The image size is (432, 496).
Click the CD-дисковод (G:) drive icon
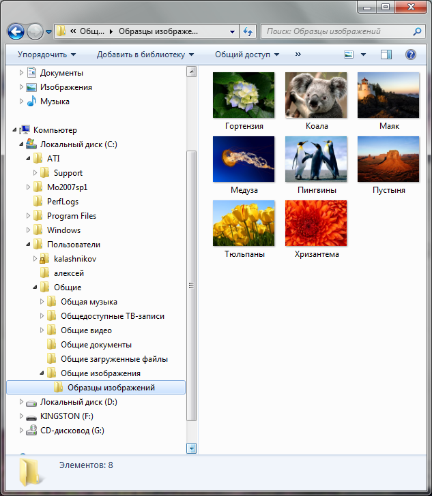click(x=31, y=430)
